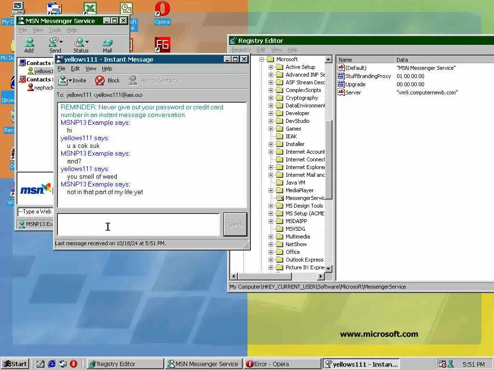Select the (Default) registry value icon
The height and width of the screenshot is (370, 494).
point(341,67)
